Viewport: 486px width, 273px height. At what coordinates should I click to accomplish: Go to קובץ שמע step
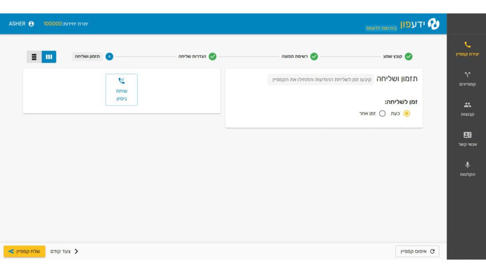pyautogui.click(x=398, y=56)
